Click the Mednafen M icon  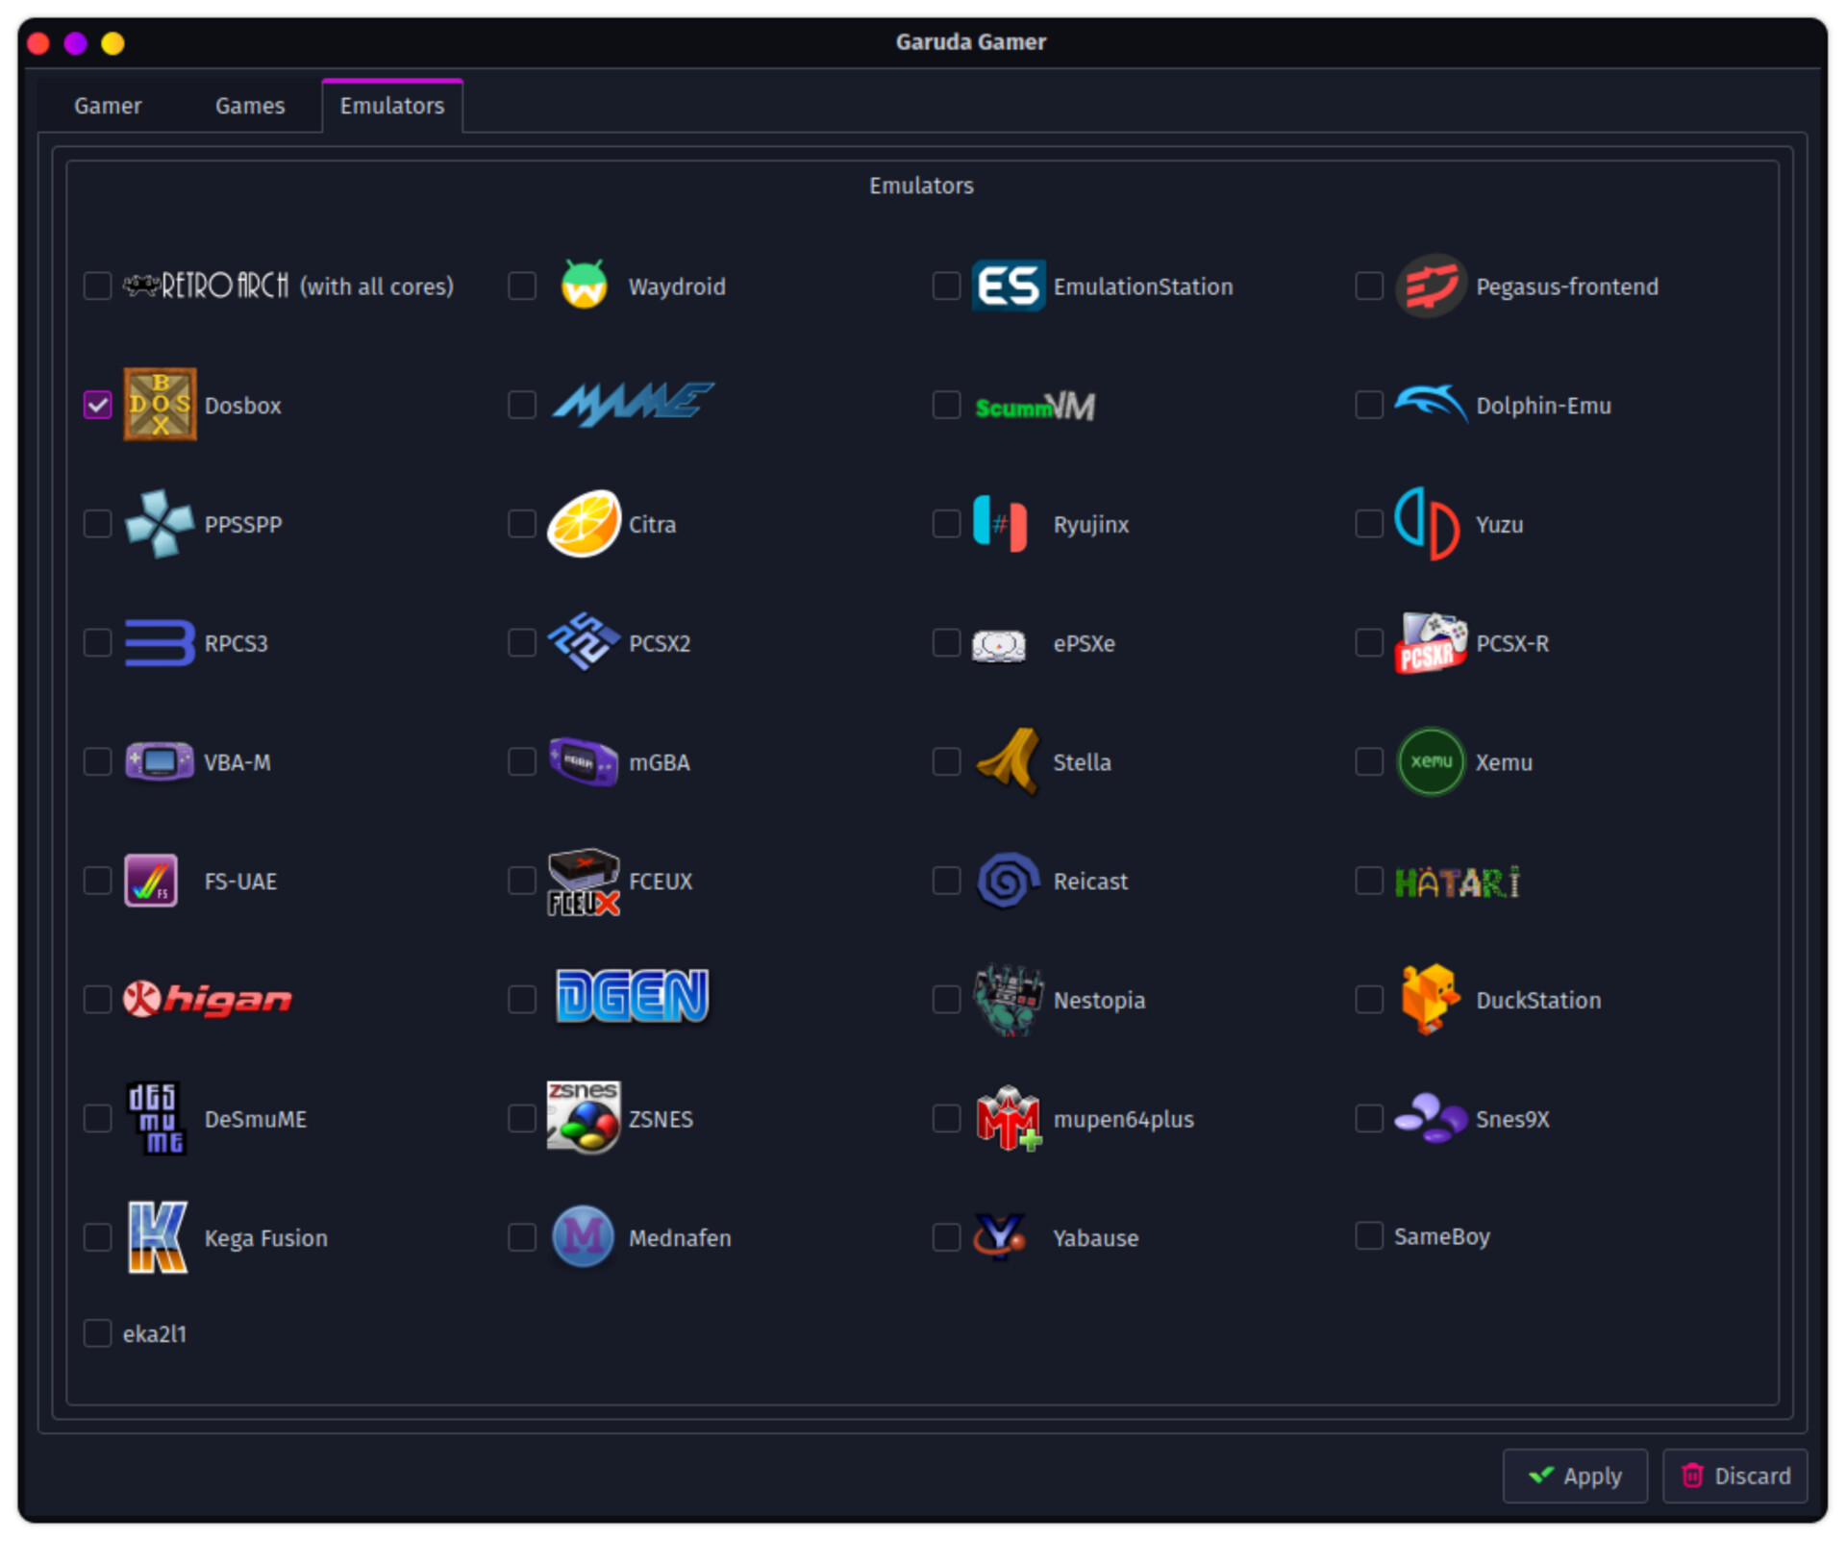(584, 1236)
